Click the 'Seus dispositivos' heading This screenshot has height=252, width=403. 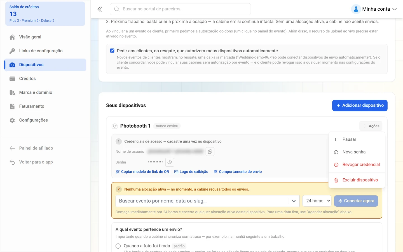(126, 106)
